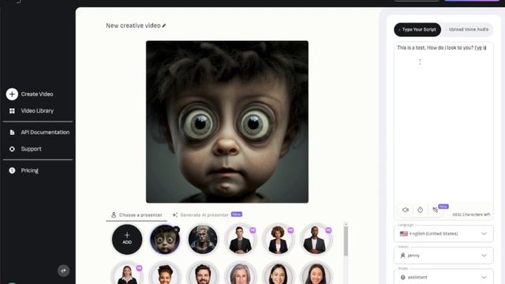Screen dimensions: 505x284
Task: Click the characters left counter text
Action: 471,215
